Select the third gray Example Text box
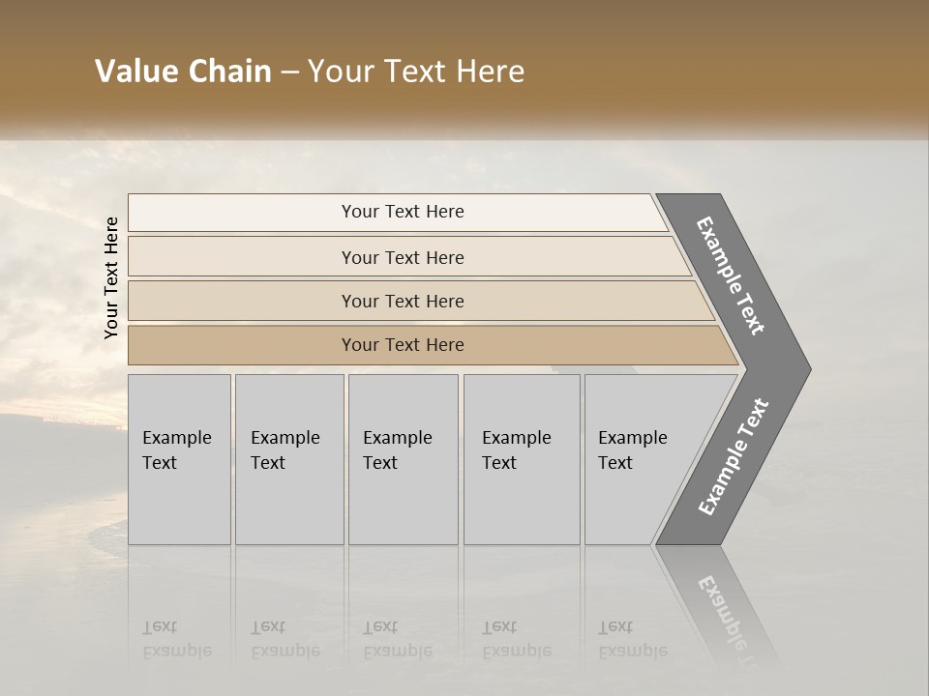 click(403, 459)
